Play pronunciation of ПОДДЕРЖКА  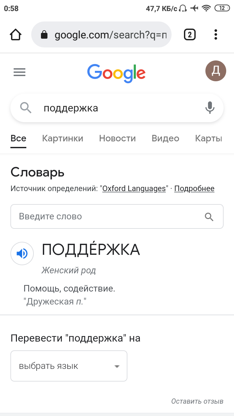(x=22, y=253)
